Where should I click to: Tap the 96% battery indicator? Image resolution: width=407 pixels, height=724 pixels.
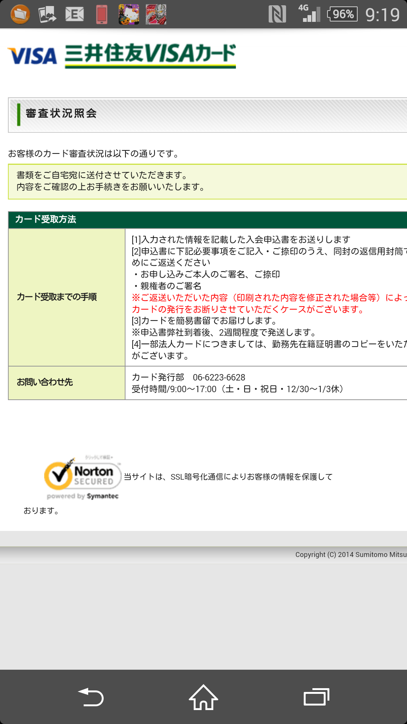tap(342, 14)
